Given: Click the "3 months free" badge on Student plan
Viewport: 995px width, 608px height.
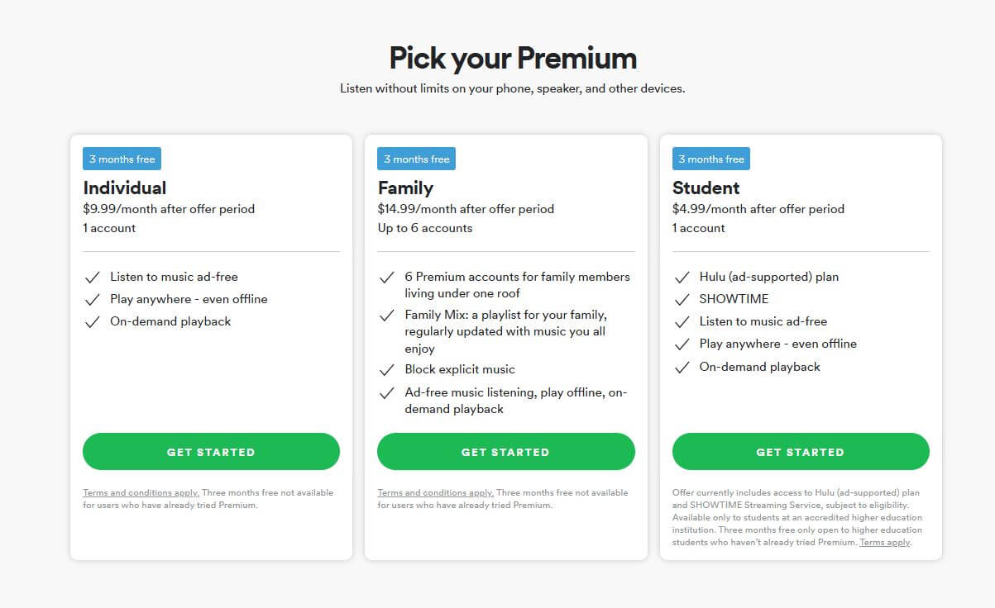Looking at the screenshot, I should [710, 158].
